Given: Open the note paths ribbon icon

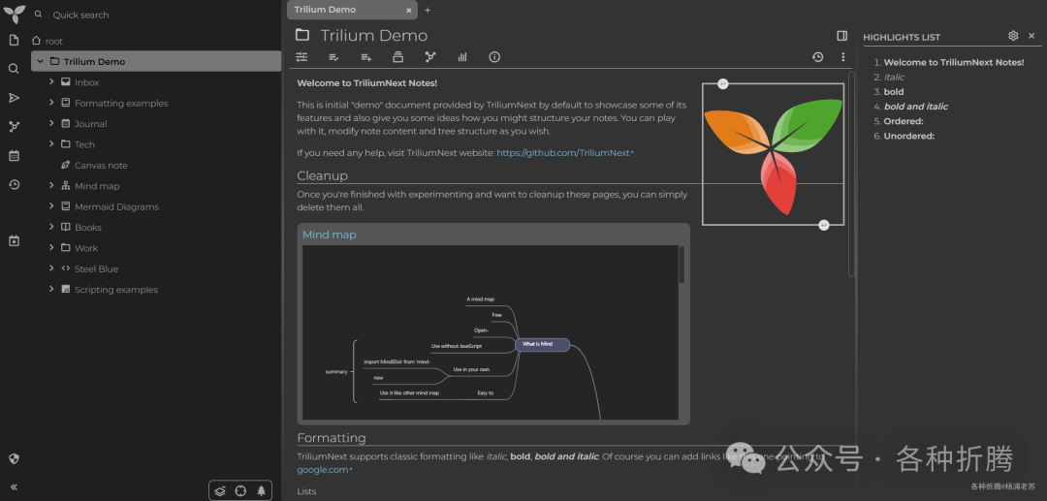Looking at the screenshot, I should pos(398,57).
